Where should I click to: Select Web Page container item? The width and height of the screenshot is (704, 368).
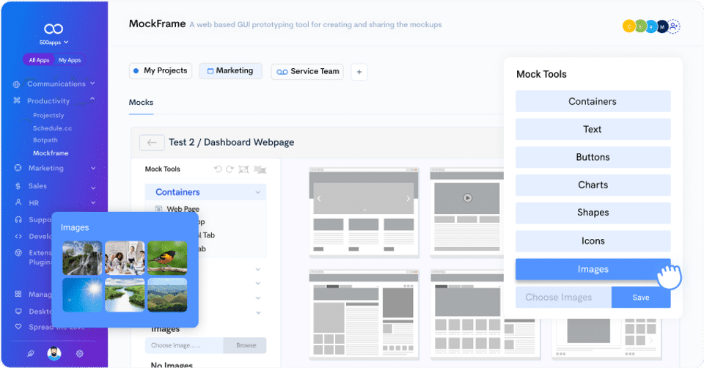pyautogui.click(x=183, y=209)
